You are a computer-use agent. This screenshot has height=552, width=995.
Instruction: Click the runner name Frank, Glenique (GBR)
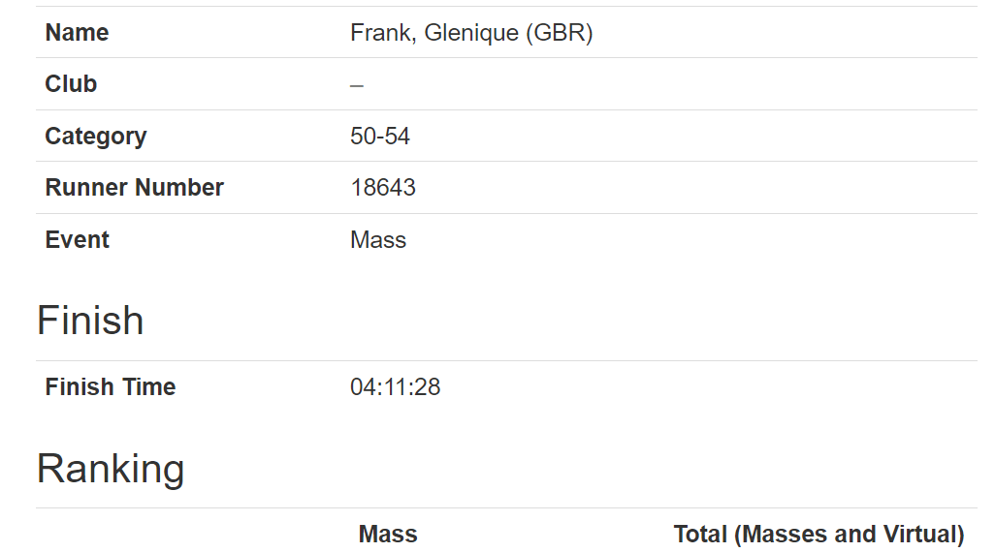point(471,32)
